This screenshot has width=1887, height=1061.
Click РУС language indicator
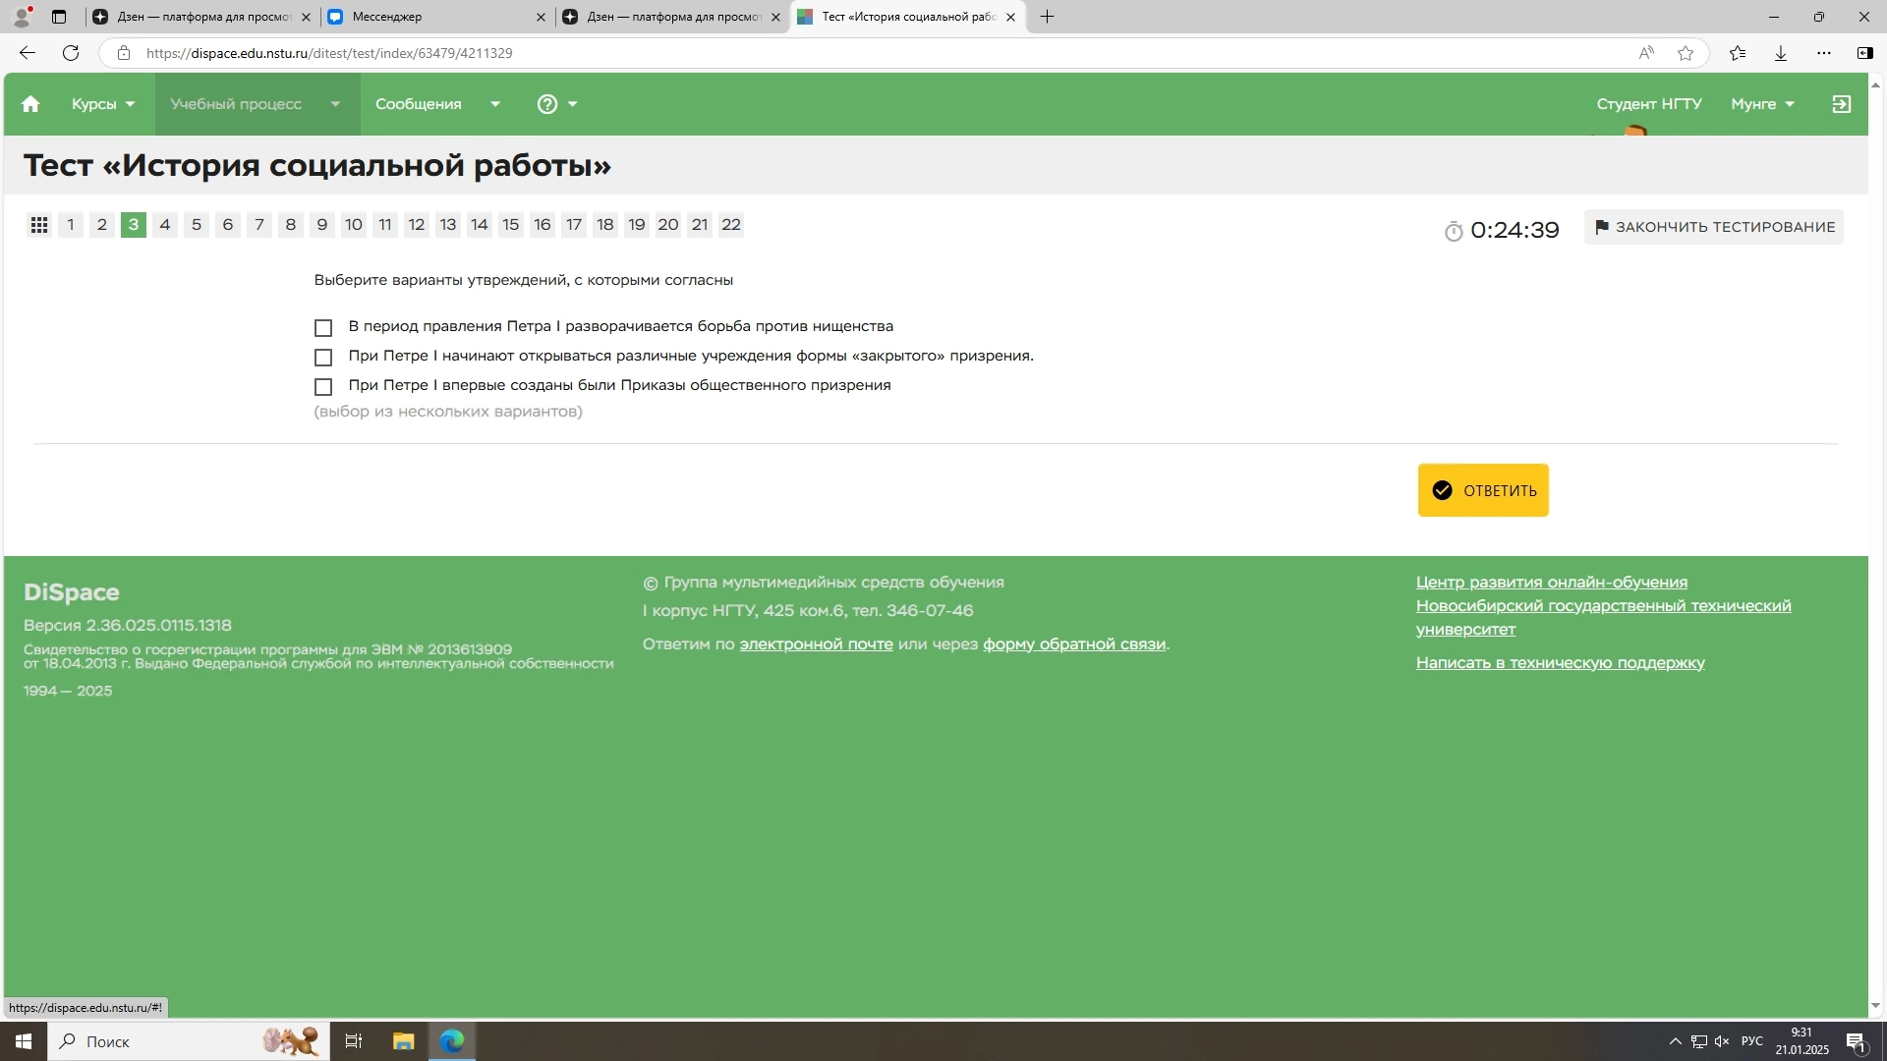coord(1752,1041)
